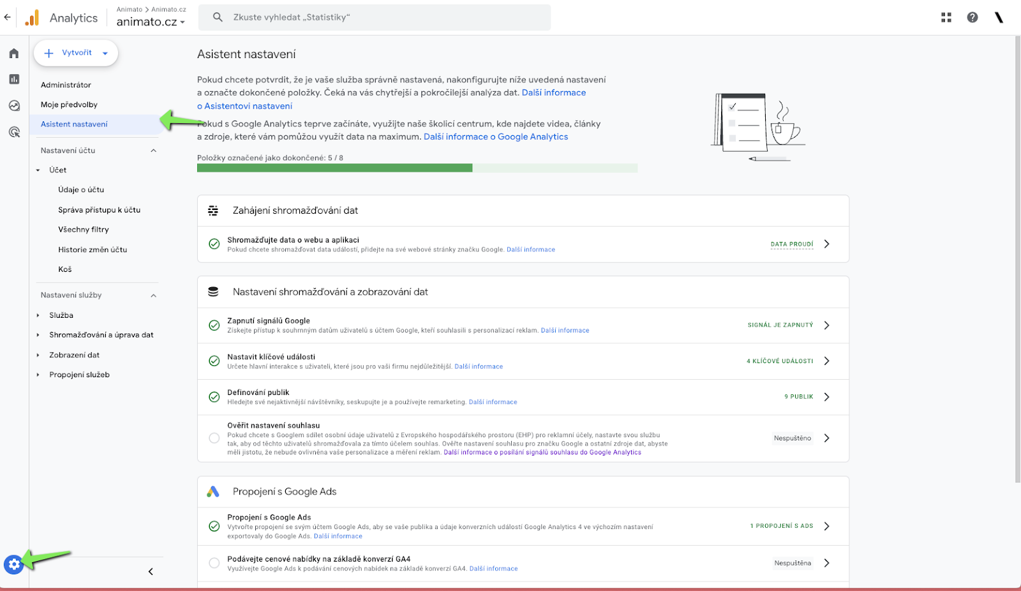1021x591 pixels.
Task: Open the Help question mark icon
Action: coord(973,18)
